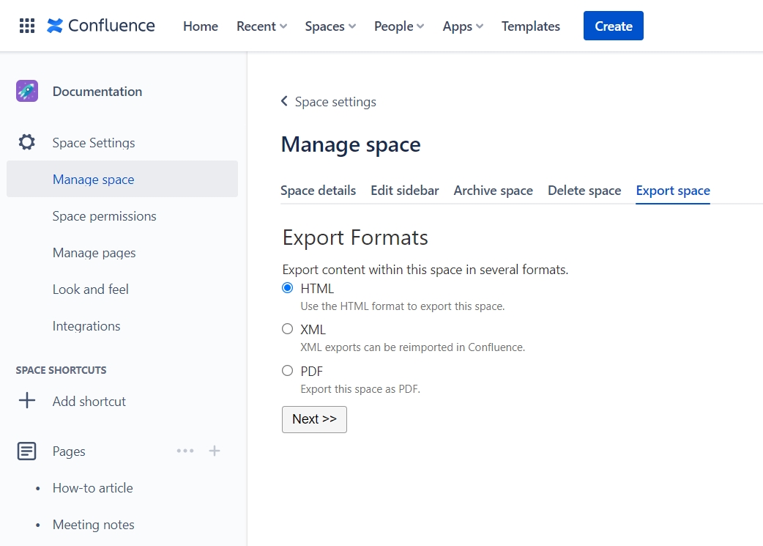Image resolution: width=763 pixels, height=546 pixels.
Task: Click the Documentation space avatar
Action: [26, 91]
